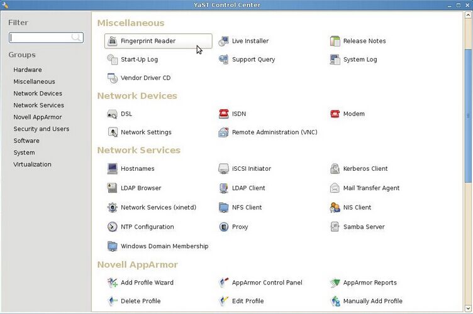Open the Vendor Driver CD icon

pyautogui.click(x=112, y=78)
